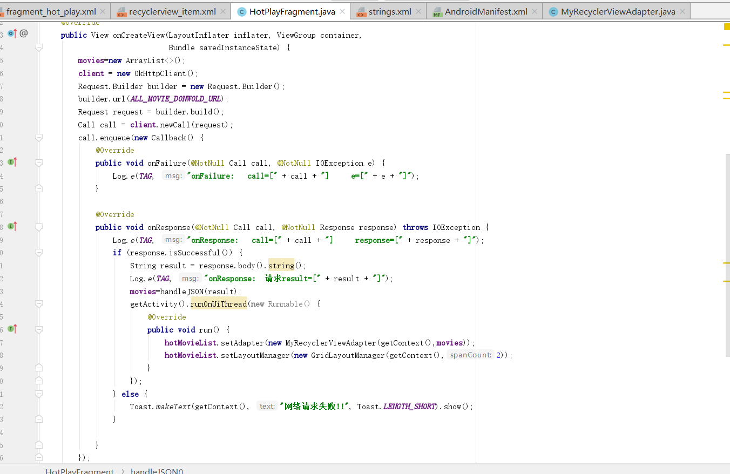
Task: Click MyRecyclerViewAdapter in the setAdapter line
Action: (x=331, y=343)
